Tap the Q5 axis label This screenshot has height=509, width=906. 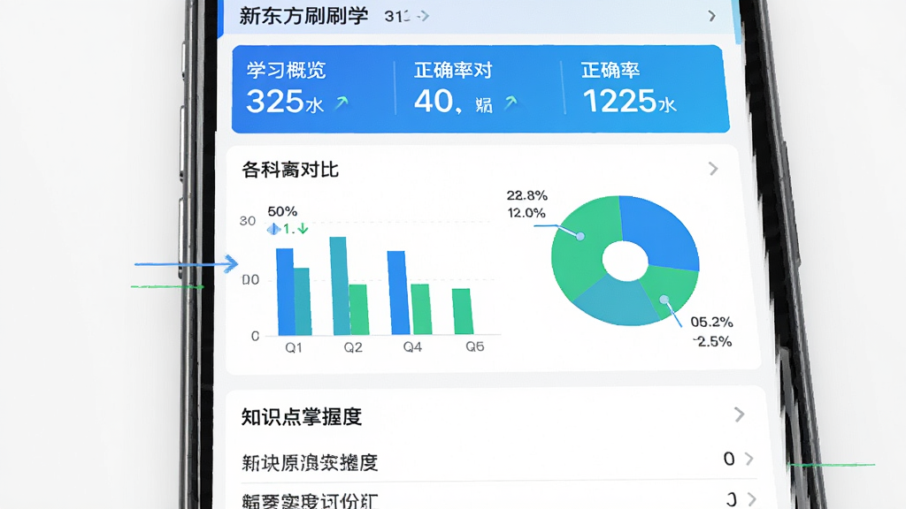coord(475,346)
